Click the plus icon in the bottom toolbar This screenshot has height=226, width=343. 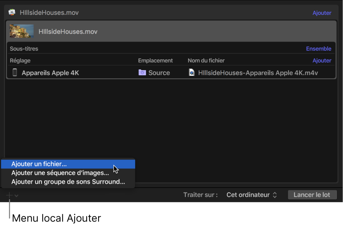point(9,194)
